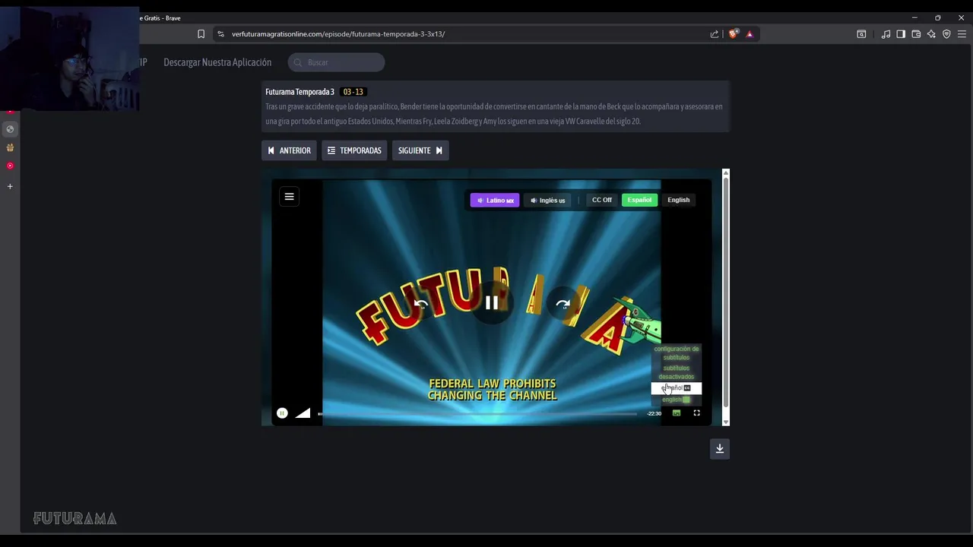Skip forward using the center skip icon

click(563, 304)
